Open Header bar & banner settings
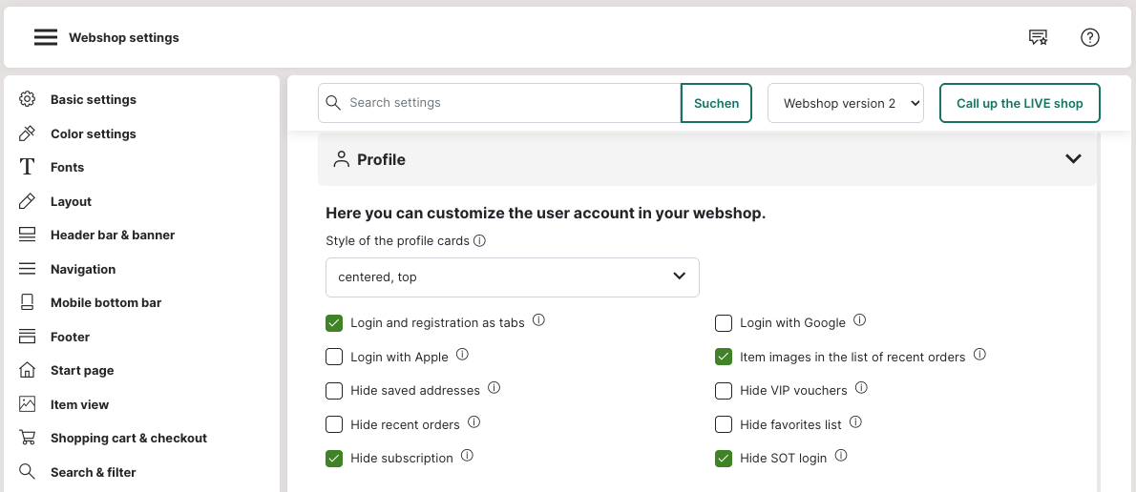 (x=112, y=235)
